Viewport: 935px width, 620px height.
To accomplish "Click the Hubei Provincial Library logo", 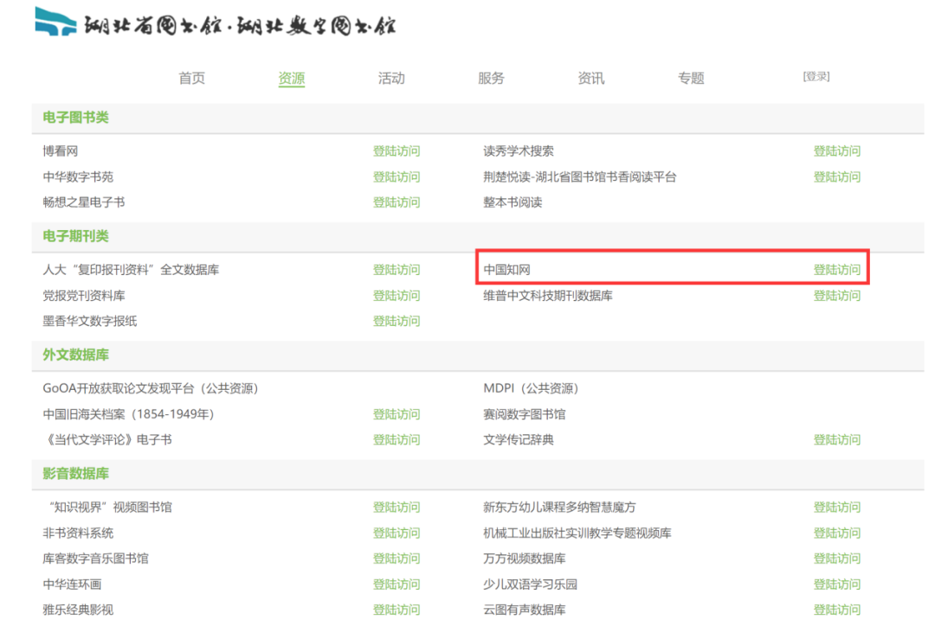I will [x=216, y=22].
